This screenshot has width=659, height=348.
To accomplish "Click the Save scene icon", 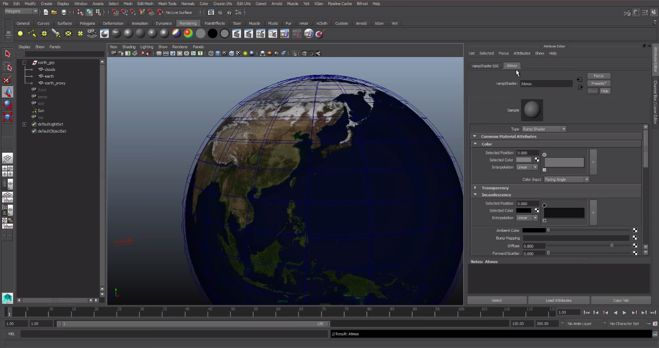I will (64, 12).
